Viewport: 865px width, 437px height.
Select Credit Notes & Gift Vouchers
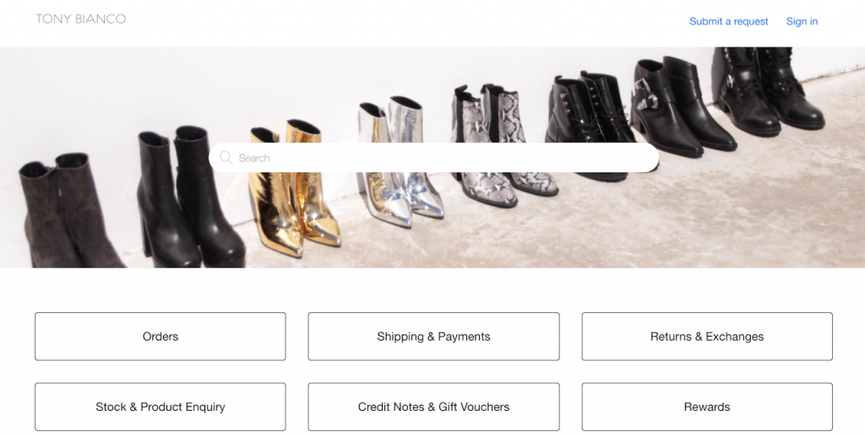433,407
